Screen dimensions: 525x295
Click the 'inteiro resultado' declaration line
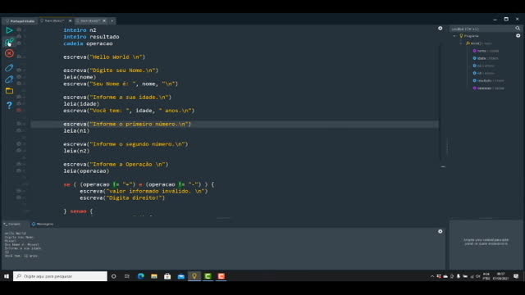click(91, 37)
